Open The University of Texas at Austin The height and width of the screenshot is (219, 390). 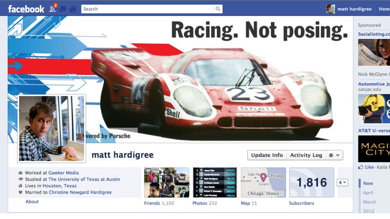point(84,179)
